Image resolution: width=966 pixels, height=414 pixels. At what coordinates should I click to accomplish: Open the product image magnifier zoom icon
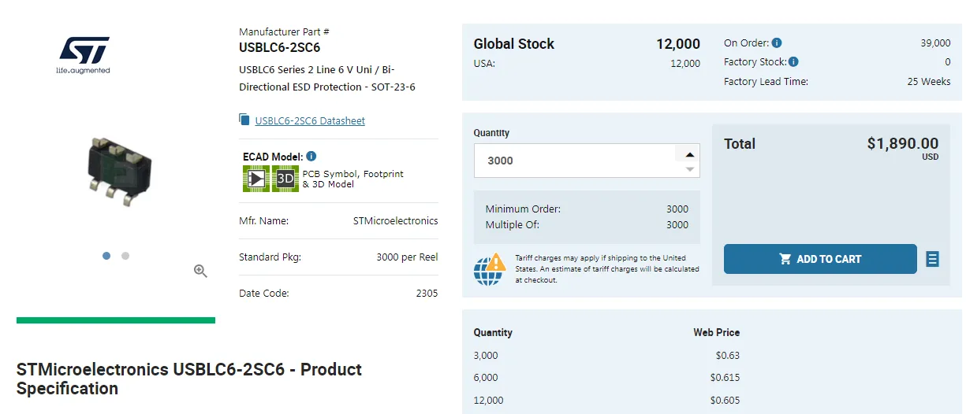coord(200,271)
